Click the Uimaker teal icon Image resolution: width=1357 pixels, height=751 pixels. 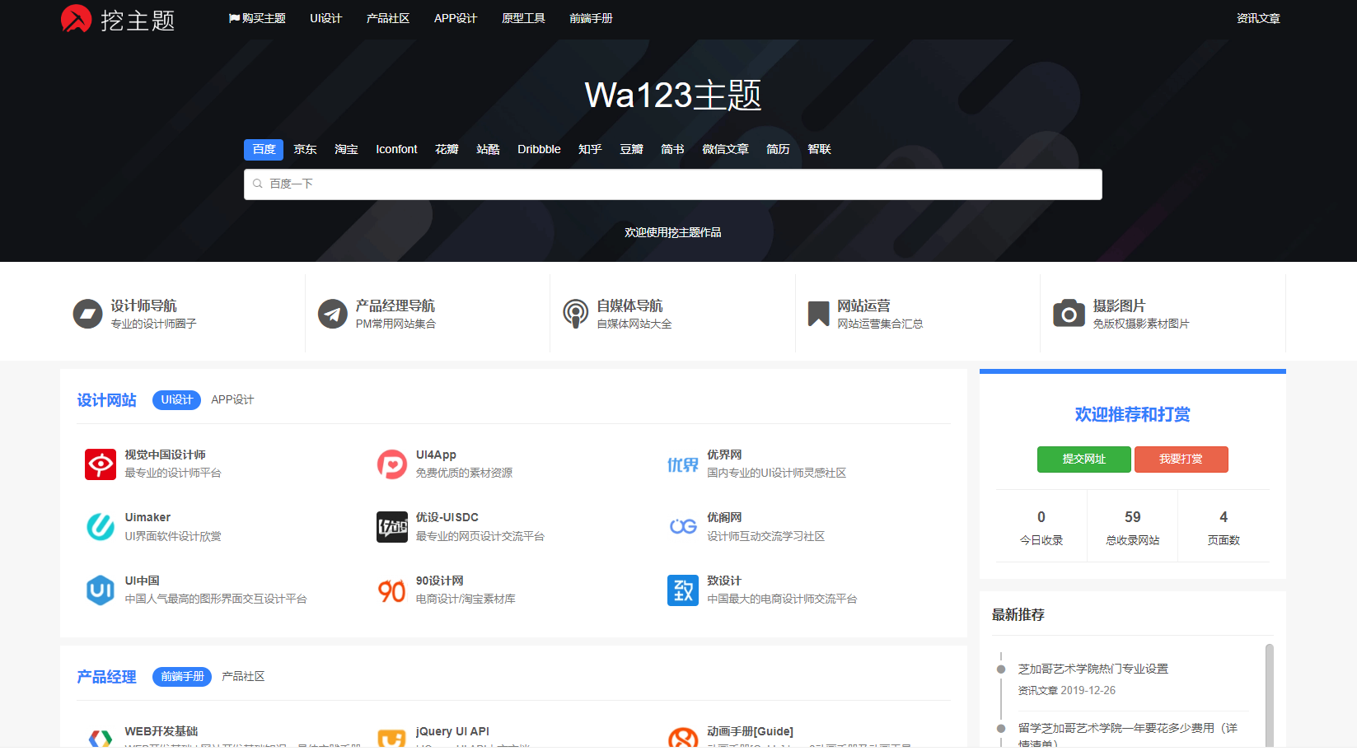tap(101, 527)
